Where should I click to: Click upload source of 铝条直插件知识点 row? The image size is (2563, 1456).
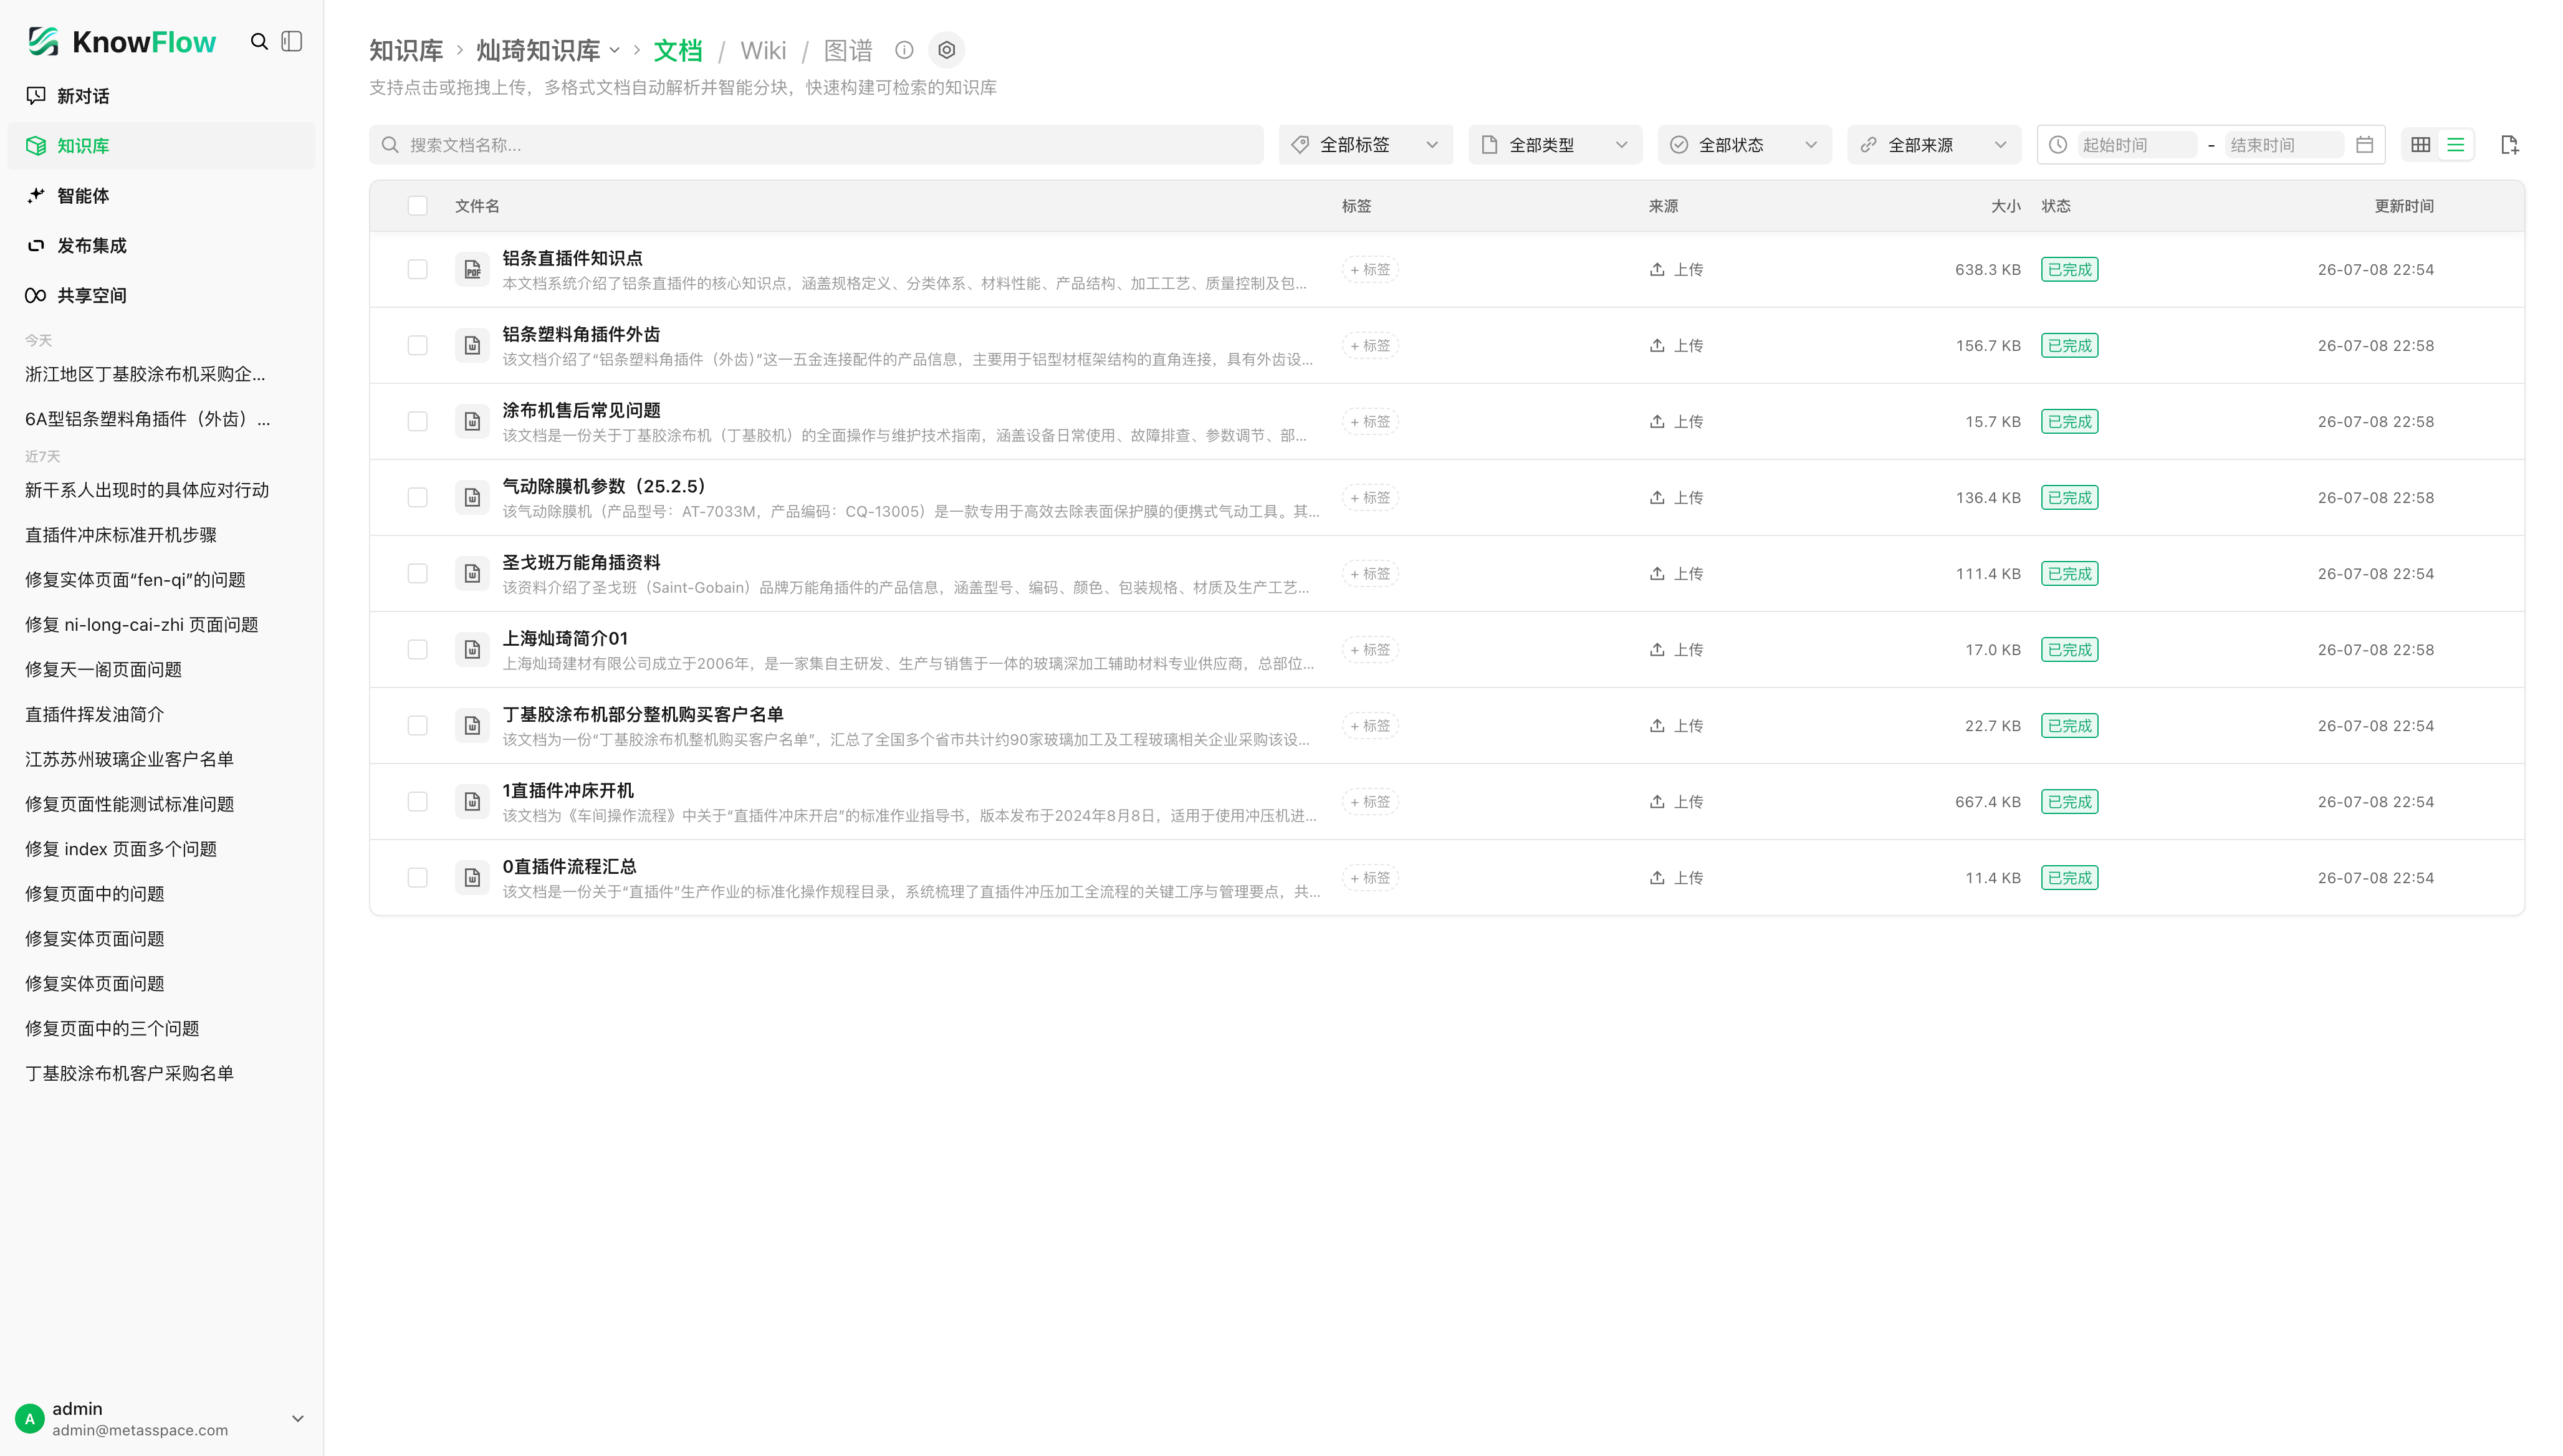click(x=1676, y=270)
